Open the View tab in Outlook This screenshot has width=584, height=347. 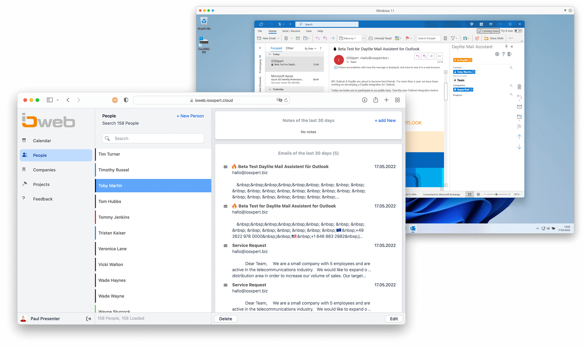coord(309,31)
